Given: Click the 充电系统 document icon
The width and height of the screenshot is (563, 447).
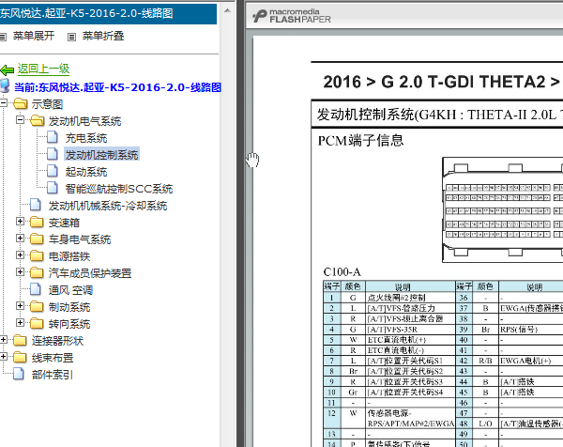Looking at the screenshot, I should click(x=53, y=137).
